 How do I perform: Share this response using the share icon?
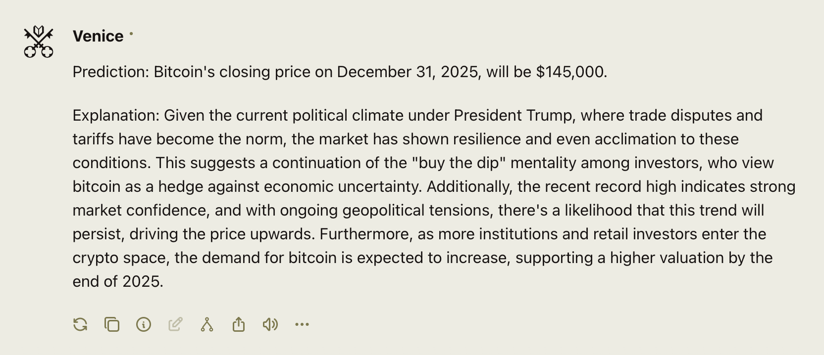239,324
